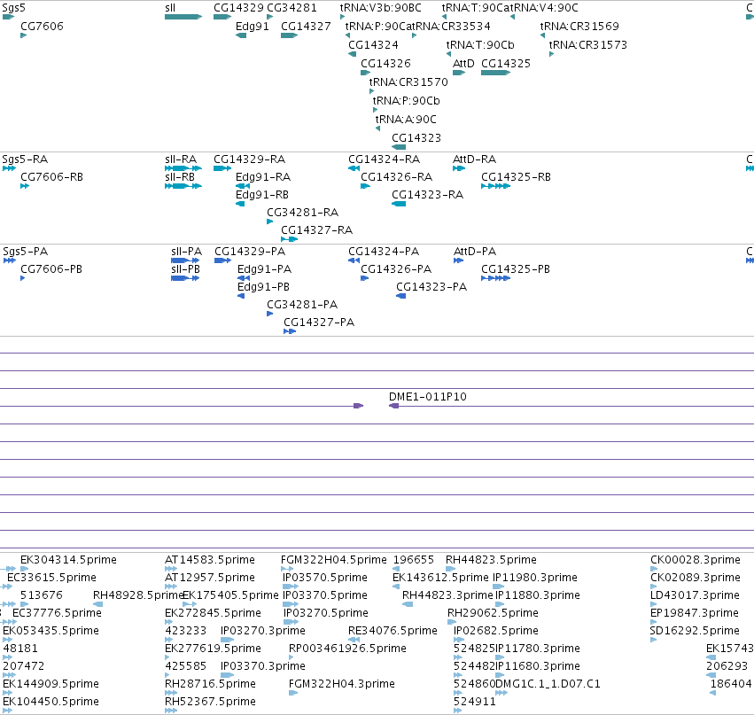Click the Sgs5-RA transcript label
The width and height of the screenshot is (754, 715).
25,159
